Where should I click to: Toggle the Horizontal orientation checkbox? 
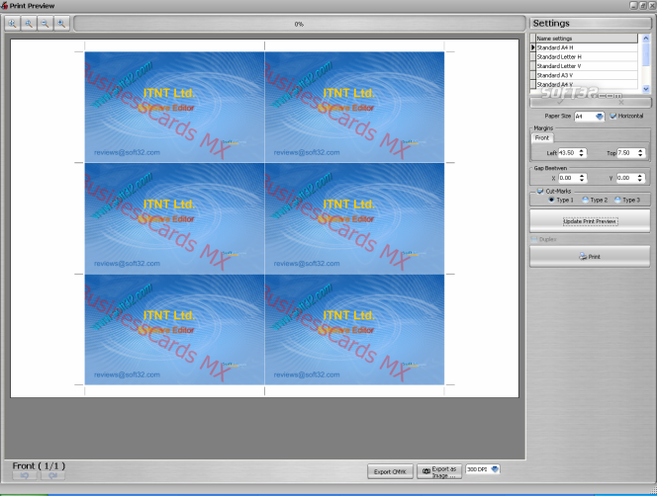click(x=613, y=116)
